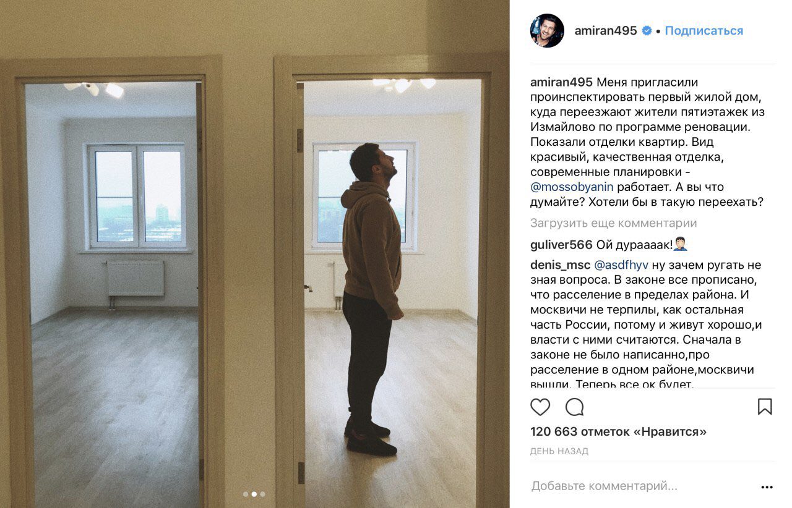Click the blue verified badge
The width and height of the screenshot is (792, 508).
tap(647, 30)
